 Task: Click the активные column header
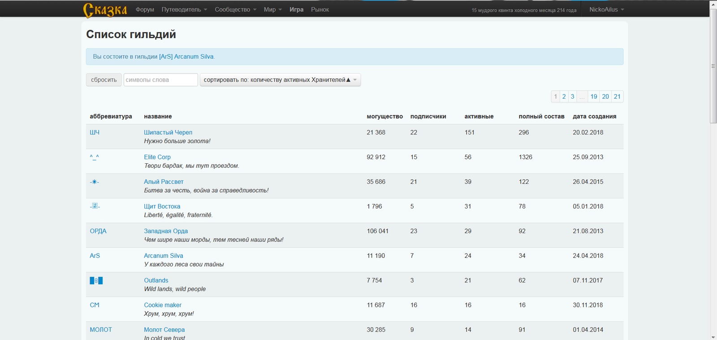[x=479, y=116]
